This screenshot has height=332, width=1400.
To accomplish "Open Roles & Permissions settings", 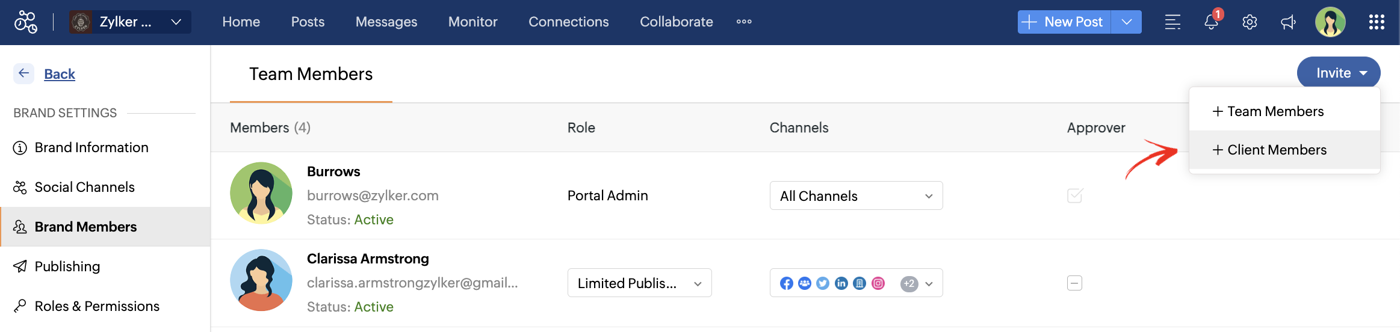I will click(97, 306).
